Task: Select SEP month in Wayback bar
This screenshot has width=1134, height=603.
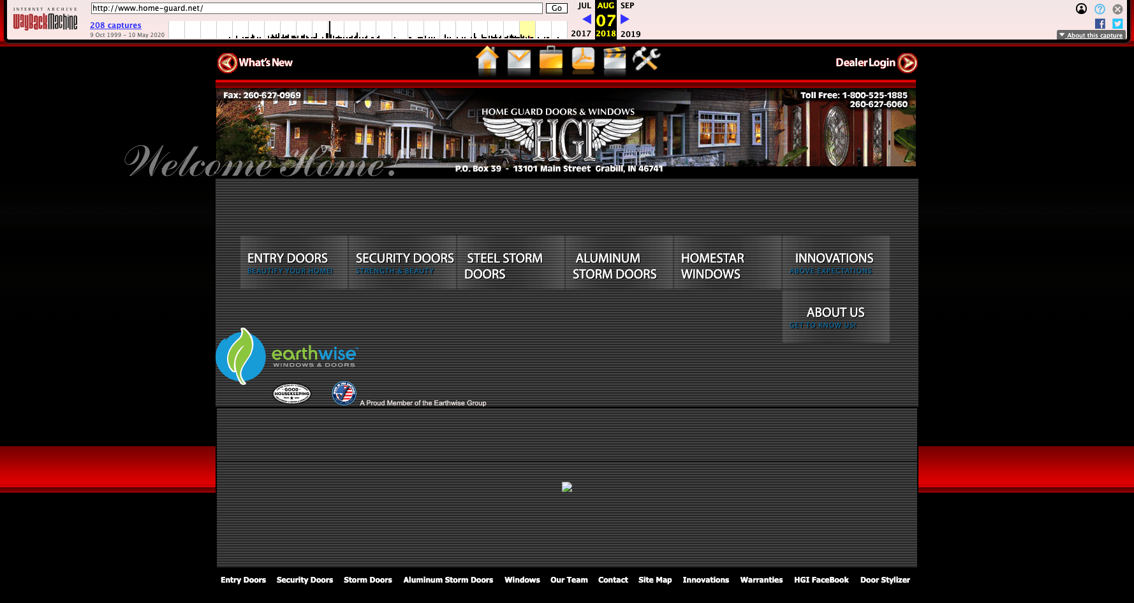Action: 628,6
